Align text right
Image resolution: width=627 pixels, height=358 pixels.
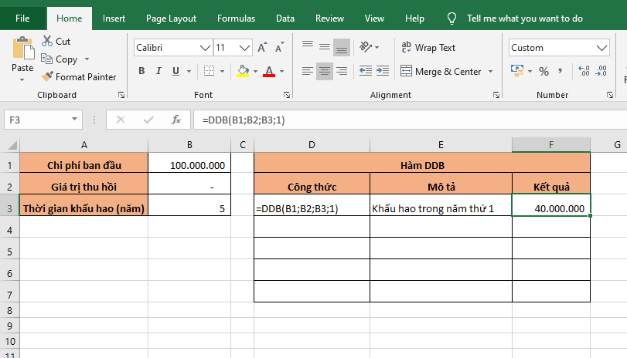342,72
